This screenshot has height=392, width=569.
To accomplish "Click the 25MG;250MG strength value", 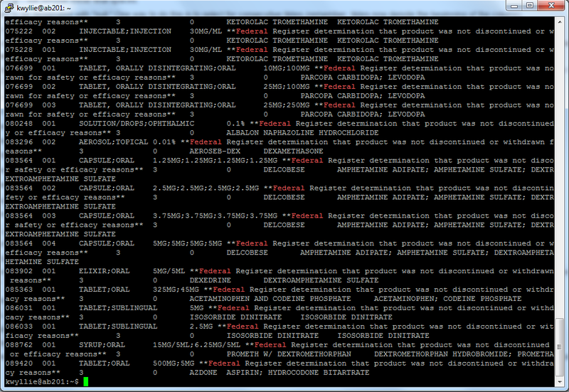I will click(x=287, y=105).
